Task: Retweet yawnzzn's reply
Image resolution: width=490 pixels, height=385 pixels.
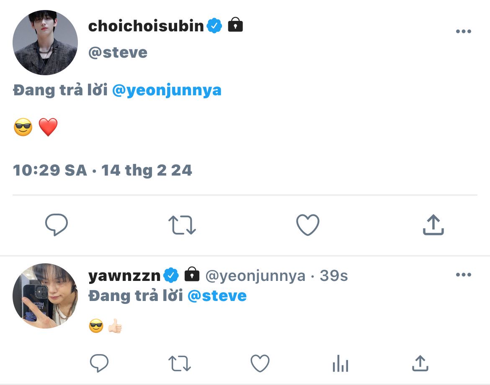Action: [x=180, y=363]
